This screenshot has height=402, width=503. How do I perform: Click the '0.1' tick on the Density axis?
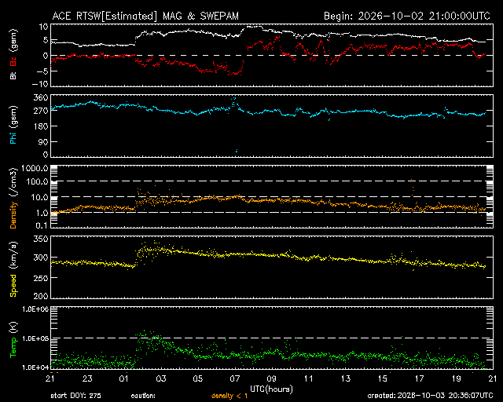tap(42, 225)
